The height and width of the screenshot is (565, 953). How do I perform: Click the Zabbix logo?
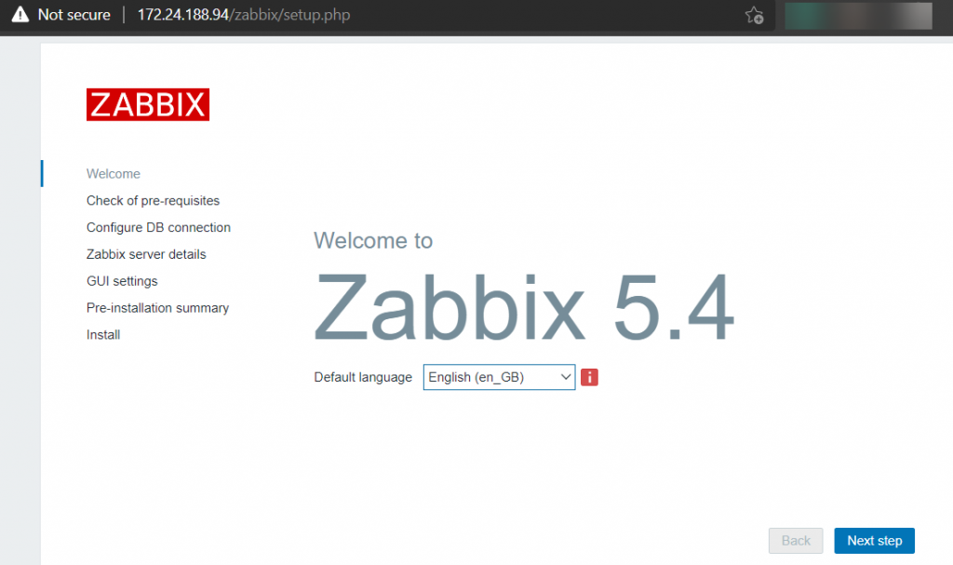point(147,104)
